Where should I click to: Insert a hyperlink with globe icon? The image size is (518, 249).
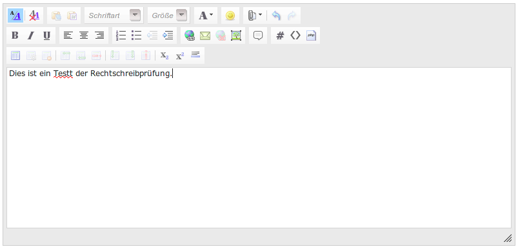point(189,35)
